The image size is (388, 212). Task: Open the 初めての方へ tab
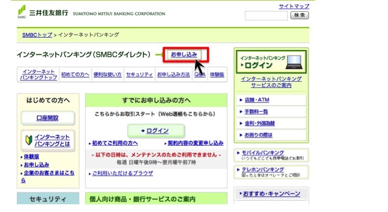point(75,74)
